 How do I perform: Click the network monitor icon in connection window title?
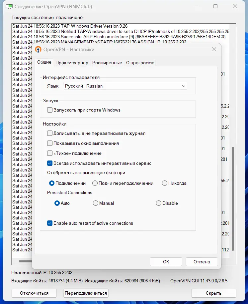(9, 7)
